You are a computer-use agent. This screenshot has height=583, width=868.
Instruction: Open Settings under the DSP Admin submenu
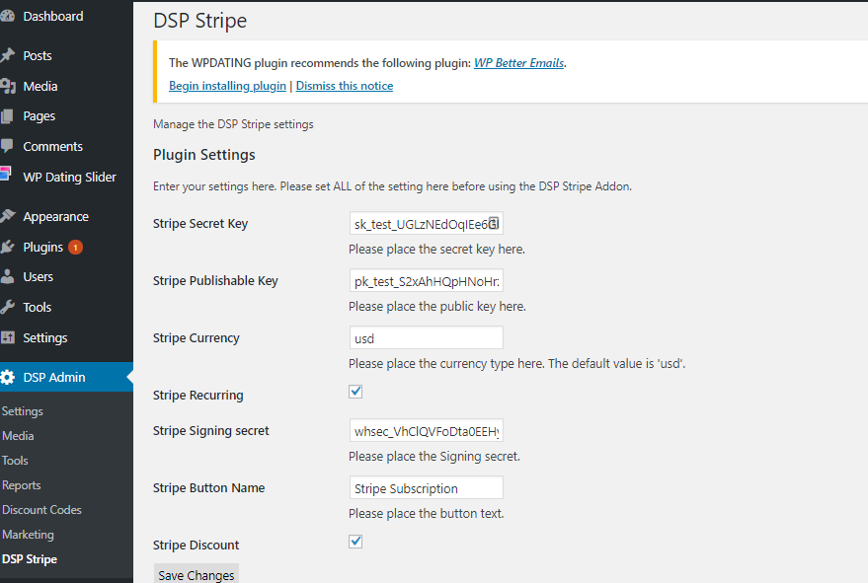click(22, 411)
